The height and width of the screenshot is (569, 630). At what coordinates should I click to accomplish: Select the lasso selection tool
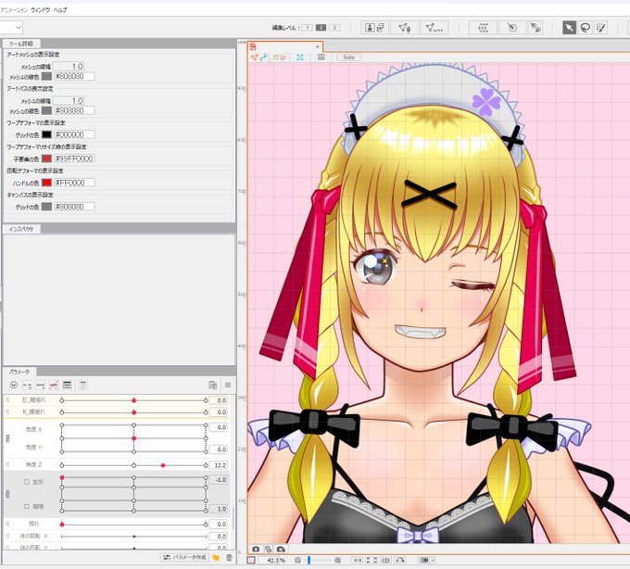pyautogui.click(x=585, y=28)
